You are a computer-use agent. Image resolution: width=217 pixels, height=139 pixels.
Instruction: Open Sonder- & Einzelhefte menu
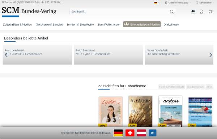[x=80, y=25]
